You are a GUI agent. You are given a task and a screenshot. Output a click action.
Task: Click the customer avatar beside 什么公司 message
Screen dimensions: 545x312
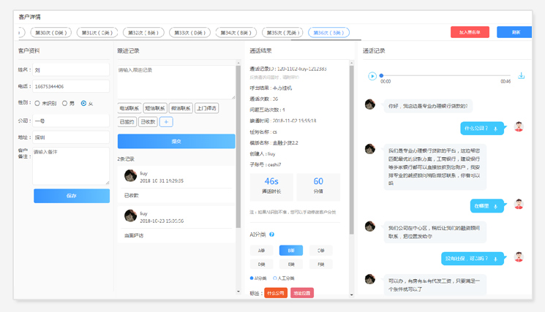[519, 126]
